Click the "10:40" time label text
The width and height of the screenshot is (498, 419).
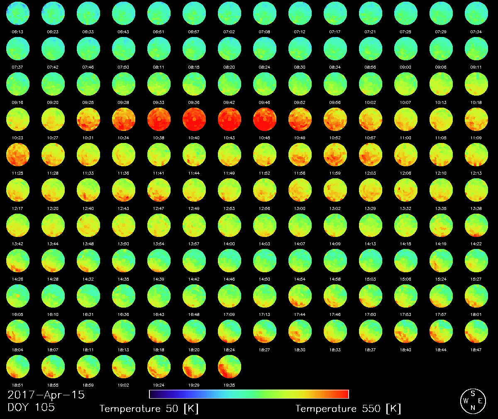point(194,138)
